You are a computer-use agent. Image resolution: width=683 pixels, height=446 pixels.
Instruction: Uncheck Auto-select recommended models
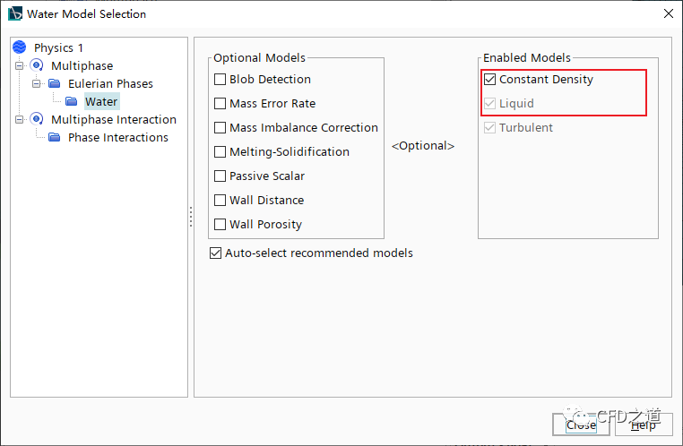pyautogui.click(x=215, y=253)
